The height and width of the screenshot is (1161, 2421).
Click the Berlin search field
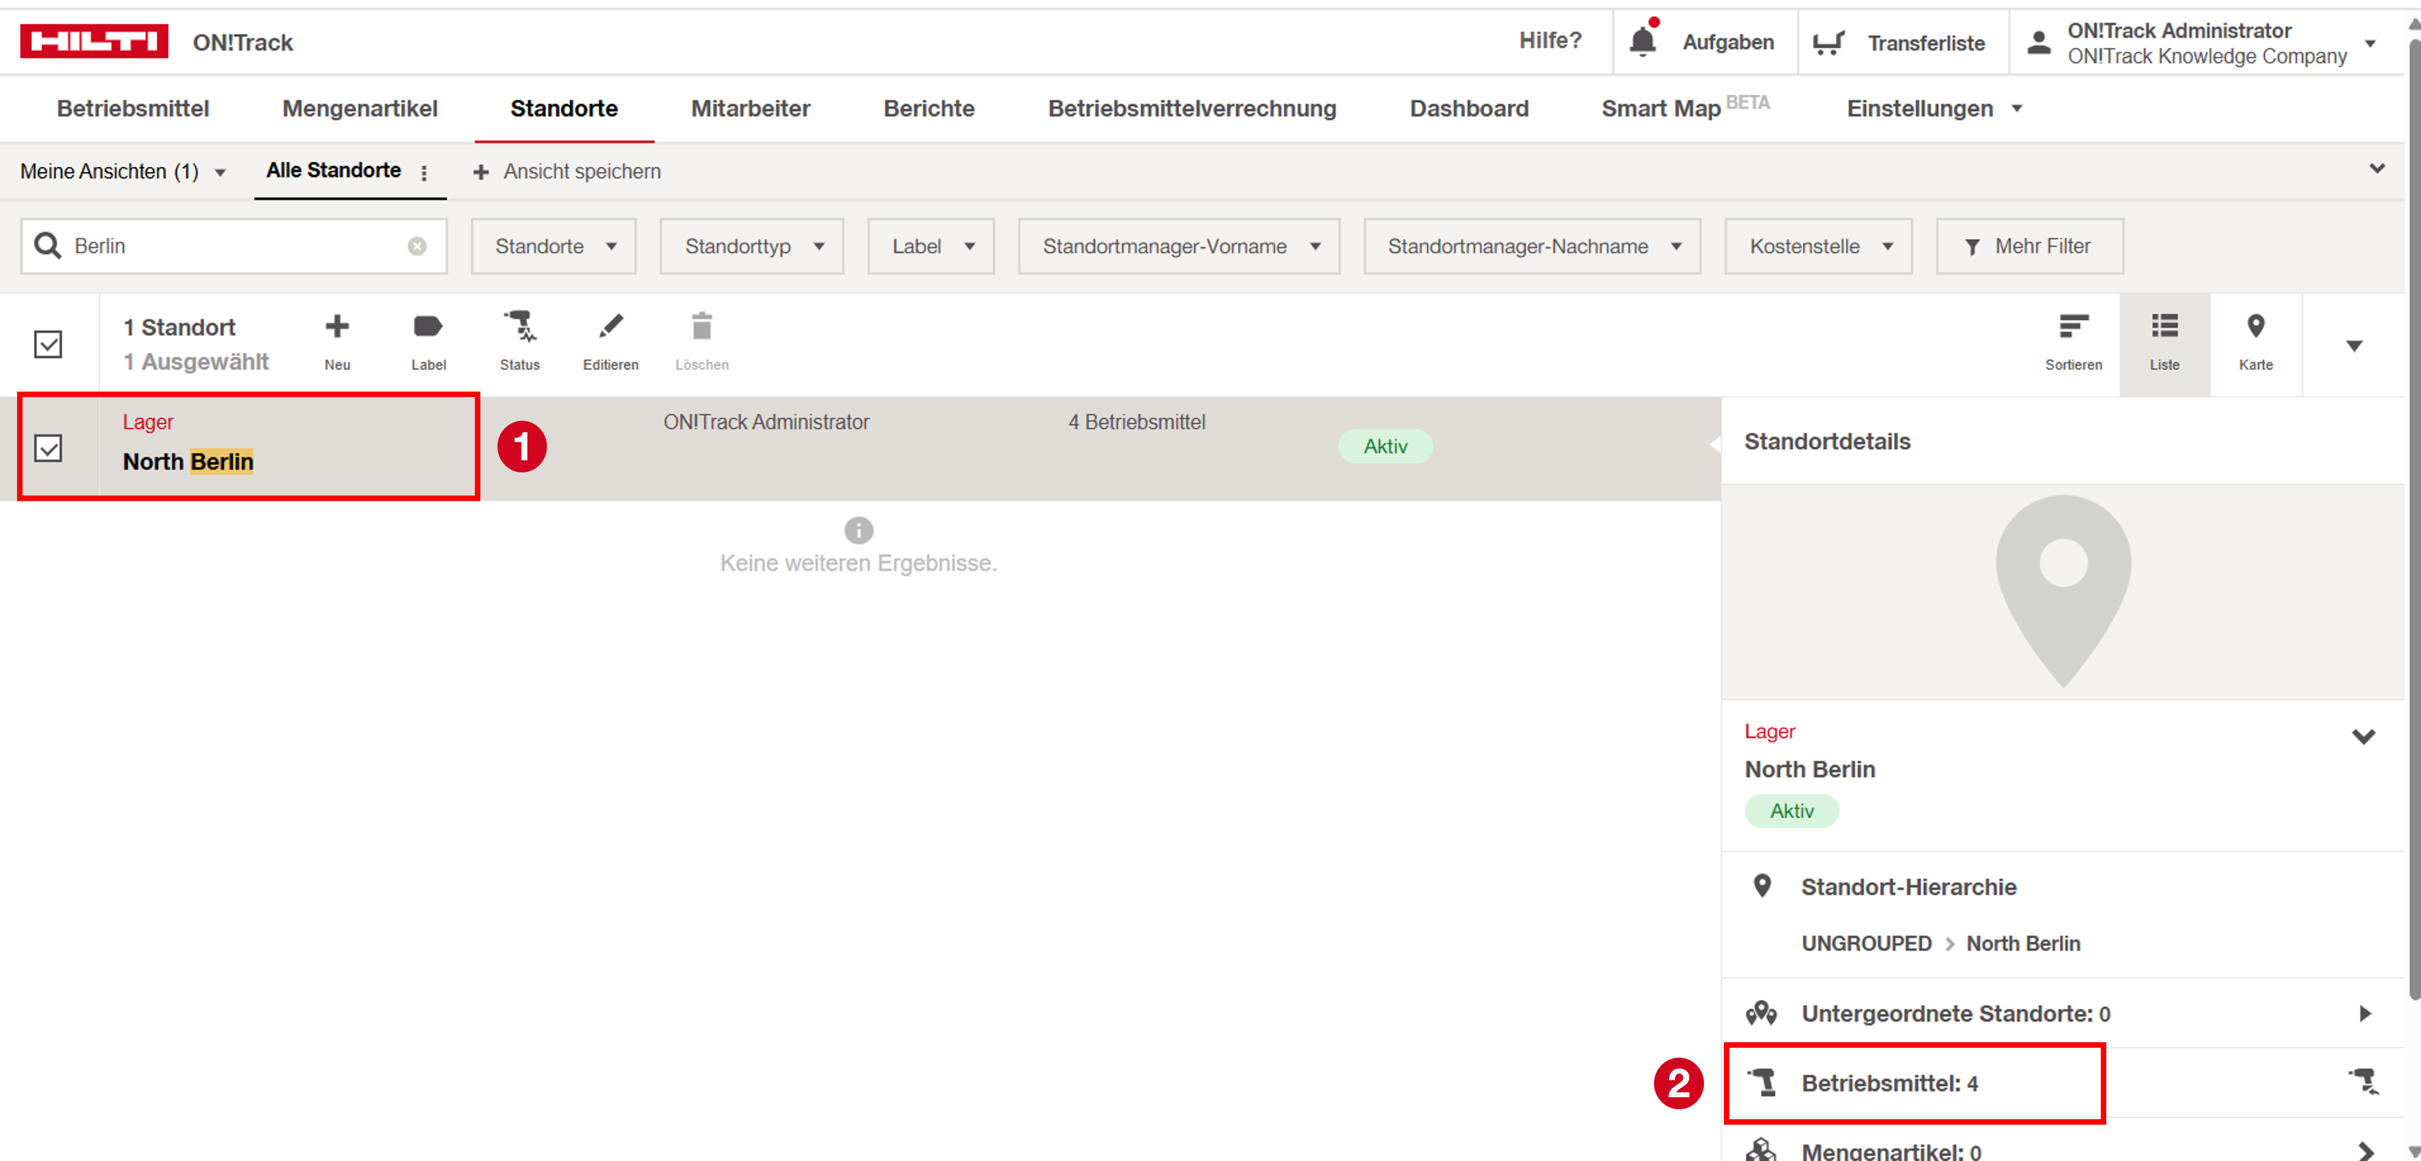(x=233, y=246)
